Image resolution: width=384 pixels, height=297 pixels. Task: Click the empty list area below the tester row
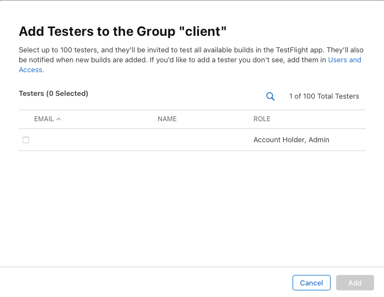click(192, 208)
